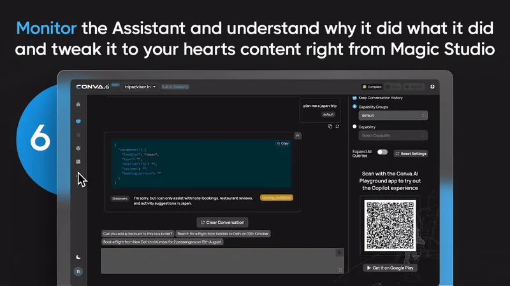Click the response text I'm sorry, but I can only assist

pos(193,201)
